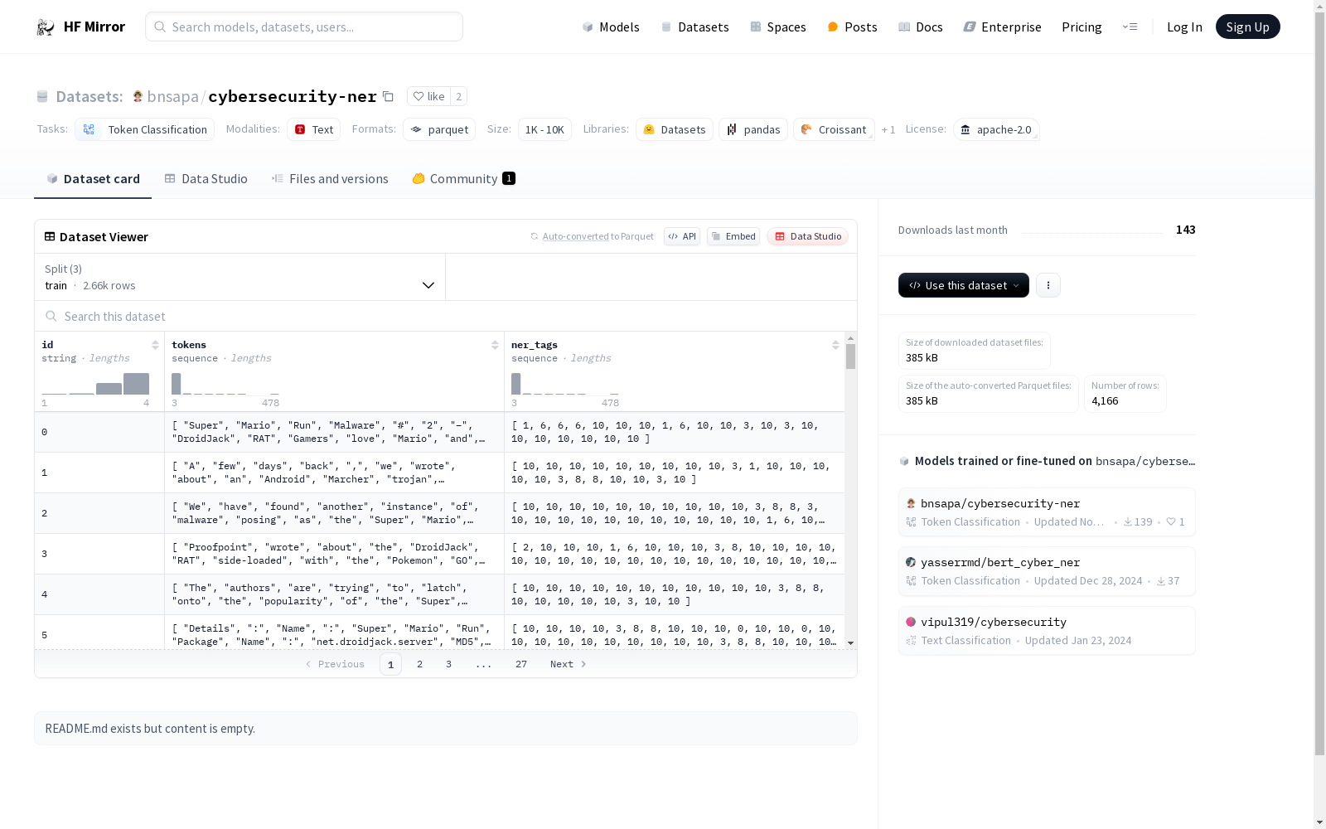Focus the main search models field

(304, 27)
